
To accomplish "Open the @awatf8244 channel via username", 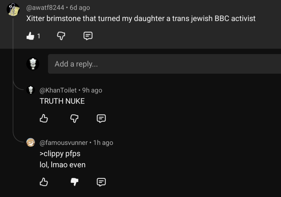I will [45, 8].
